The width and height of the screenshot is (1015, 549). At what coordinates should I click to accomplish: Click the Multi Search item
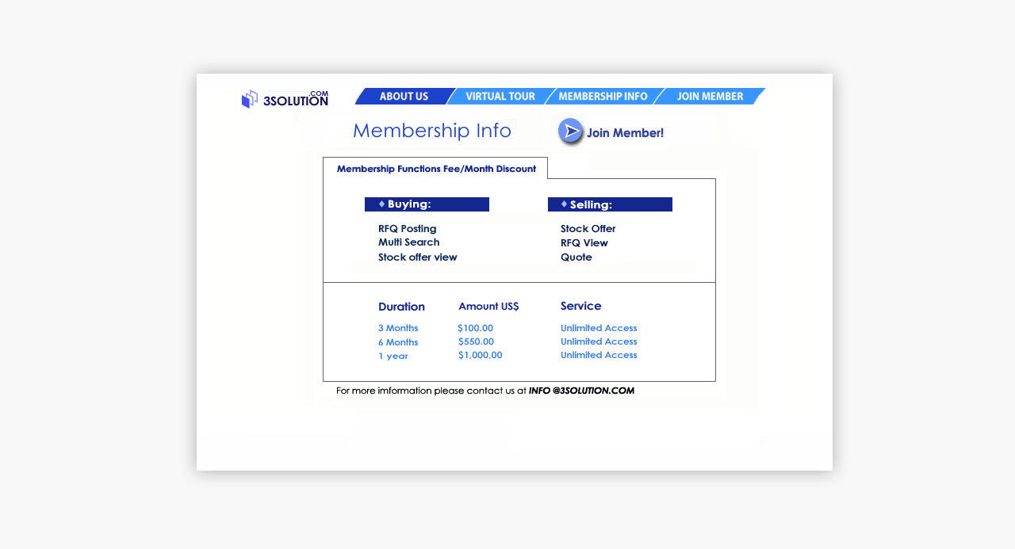point(408,242)
